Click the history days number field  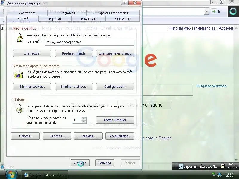click(77, 120)
